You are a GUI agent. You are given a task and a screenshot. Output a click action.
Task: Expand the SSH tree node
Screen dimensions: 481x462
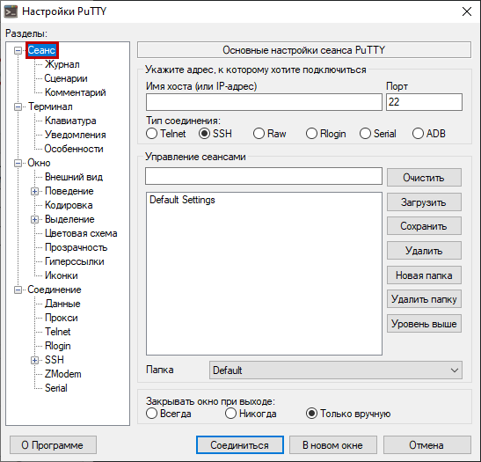(34, 360)
